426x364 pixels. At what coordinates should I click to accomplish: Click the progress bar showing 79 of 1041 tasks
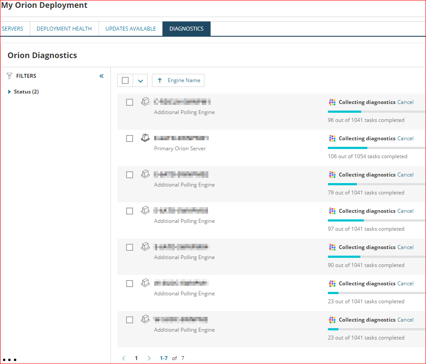[x=377, y=184]
